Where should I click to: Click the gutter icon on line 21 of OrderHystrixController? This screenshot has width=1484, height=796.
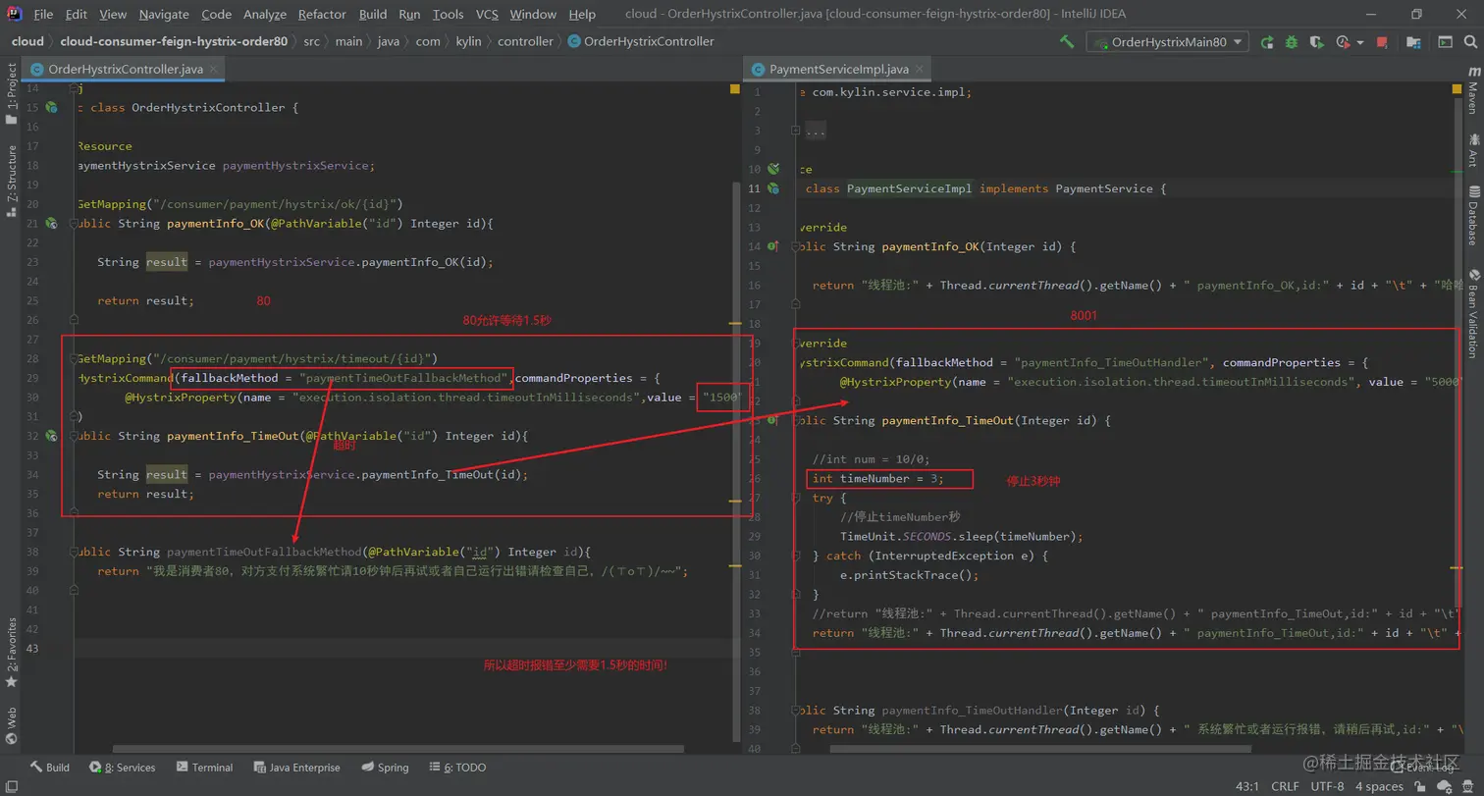click(51, 224)
